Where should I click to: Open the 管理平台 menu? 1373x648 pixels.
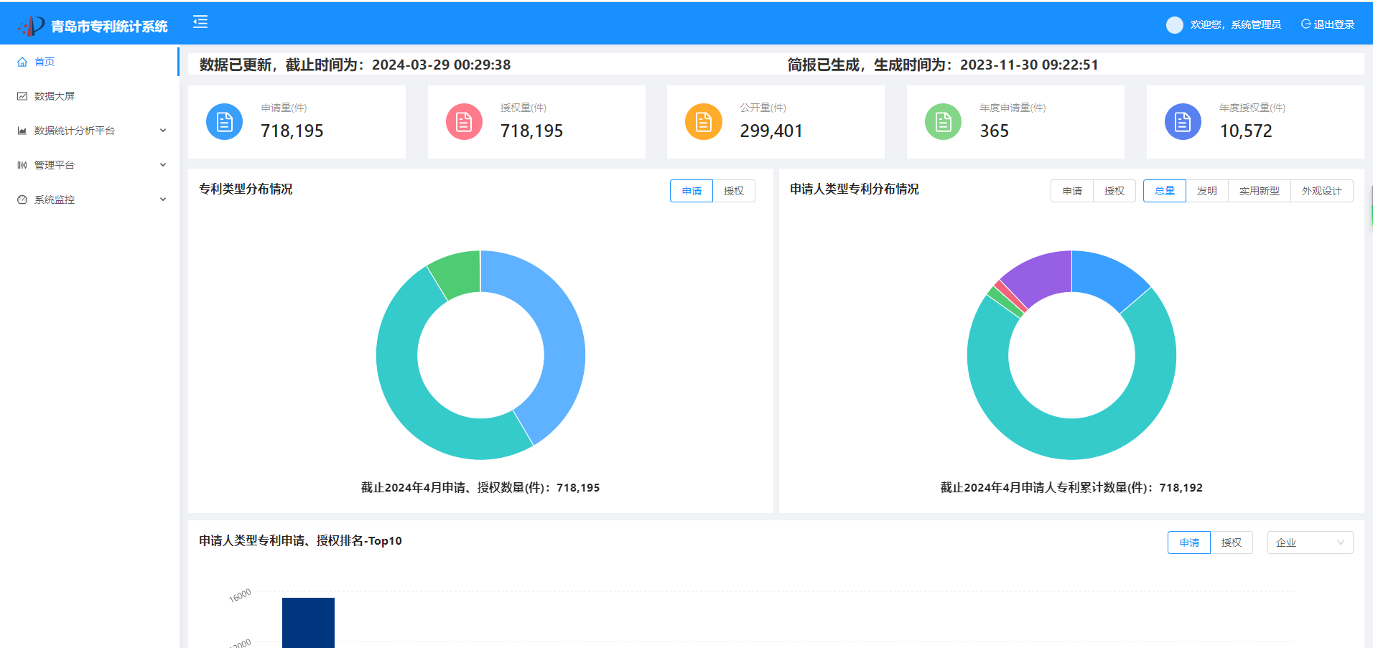tap(89, 165)
